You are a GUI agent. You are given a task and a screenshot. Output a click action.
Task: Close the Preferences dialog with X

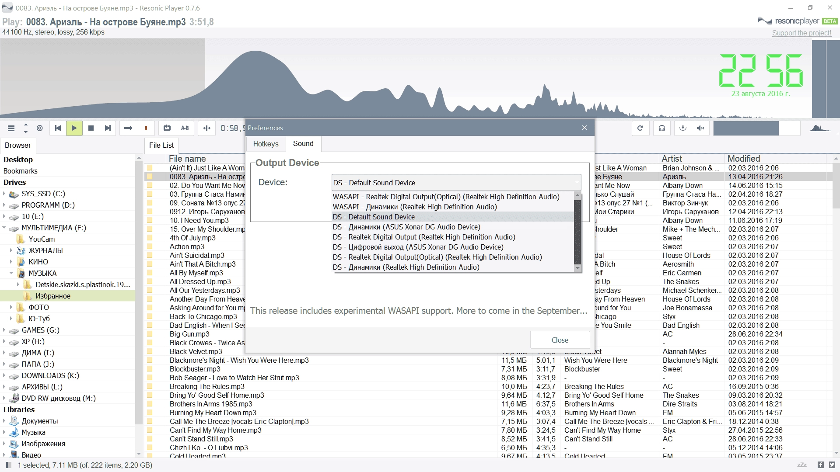[584, 128]
